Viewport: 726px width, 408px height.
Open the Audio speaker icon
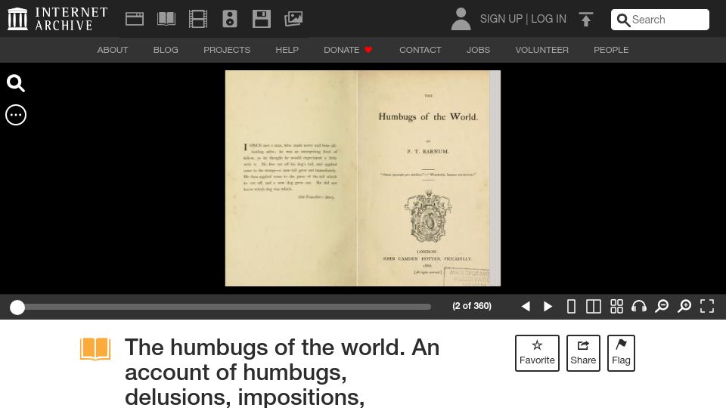(230, 19)
